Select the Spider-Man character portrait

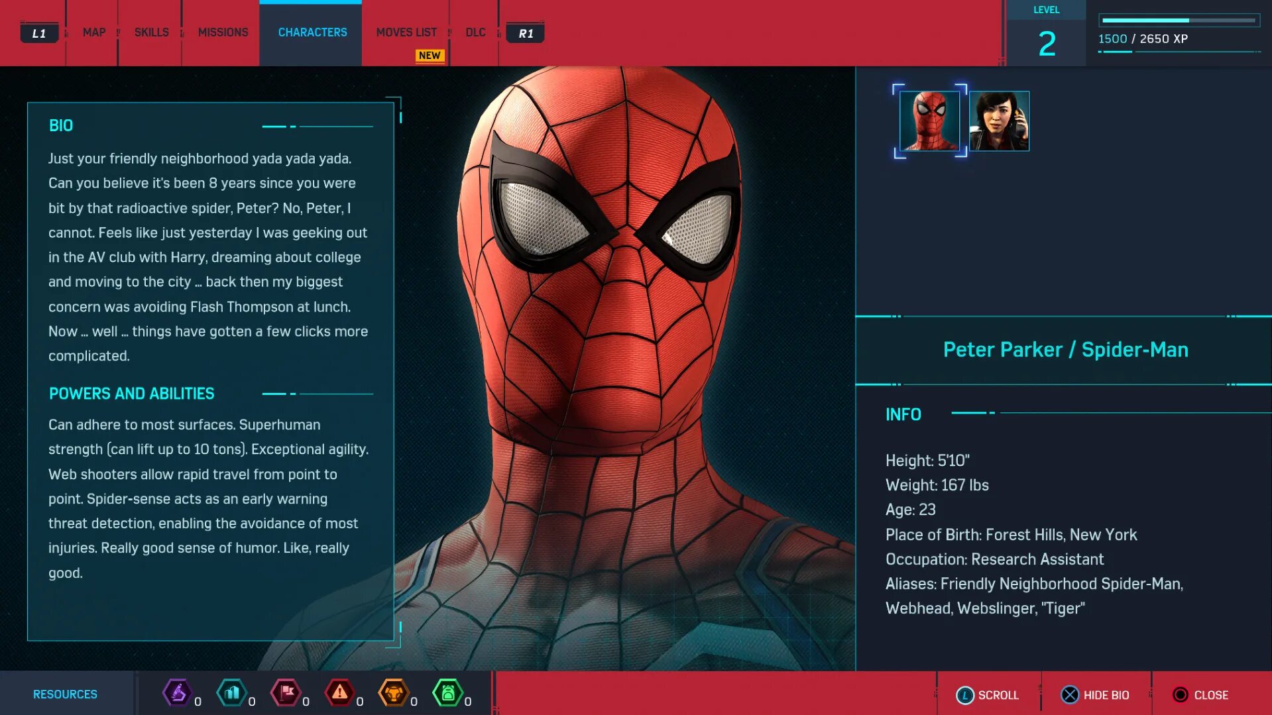tap(929, 121)
